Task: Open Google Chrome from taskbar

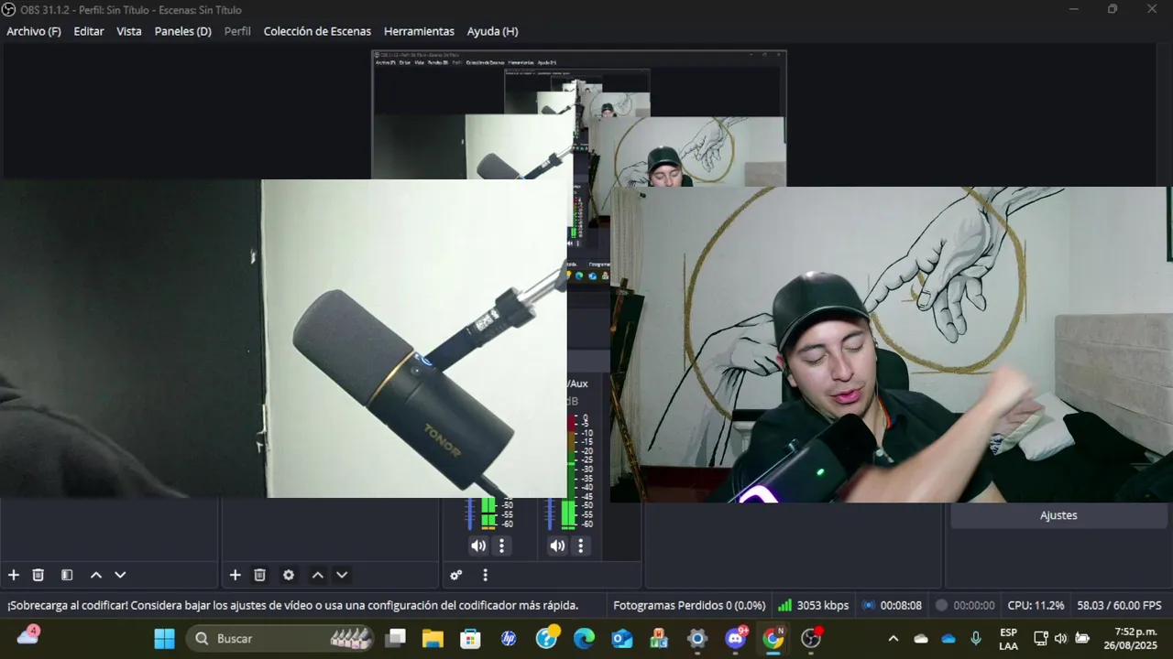Action: [x=773, y=638]
